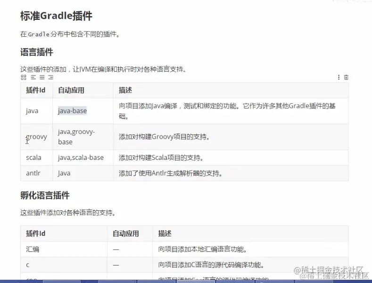
Task: Click the paragraph about JVM编译和执行
Action: coord(103,69)
